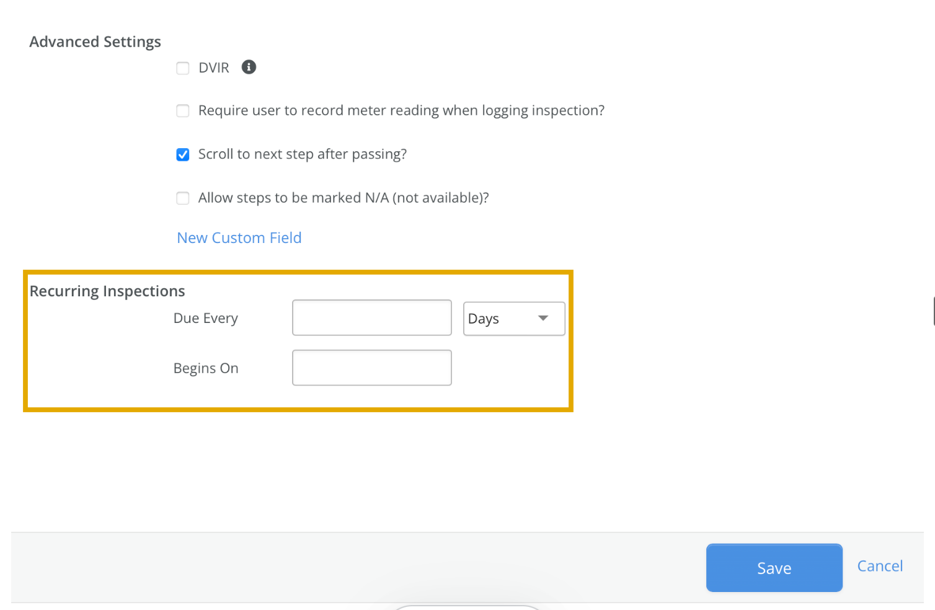The height and width of the screenshot is (610, 935).
Task: Focus the Due Every input field
Action: pos(372,318)
